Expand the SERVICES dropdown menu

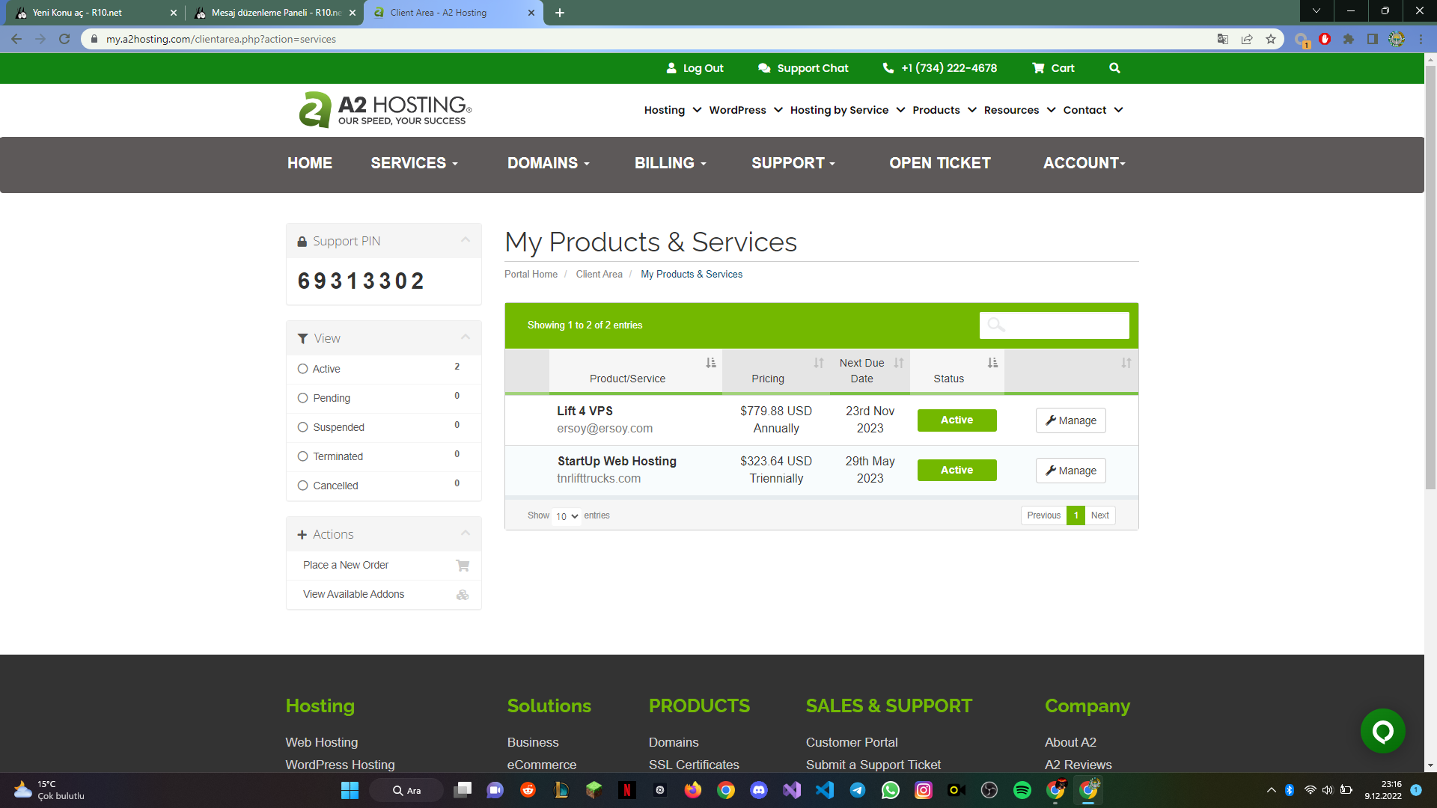(414, 163)
